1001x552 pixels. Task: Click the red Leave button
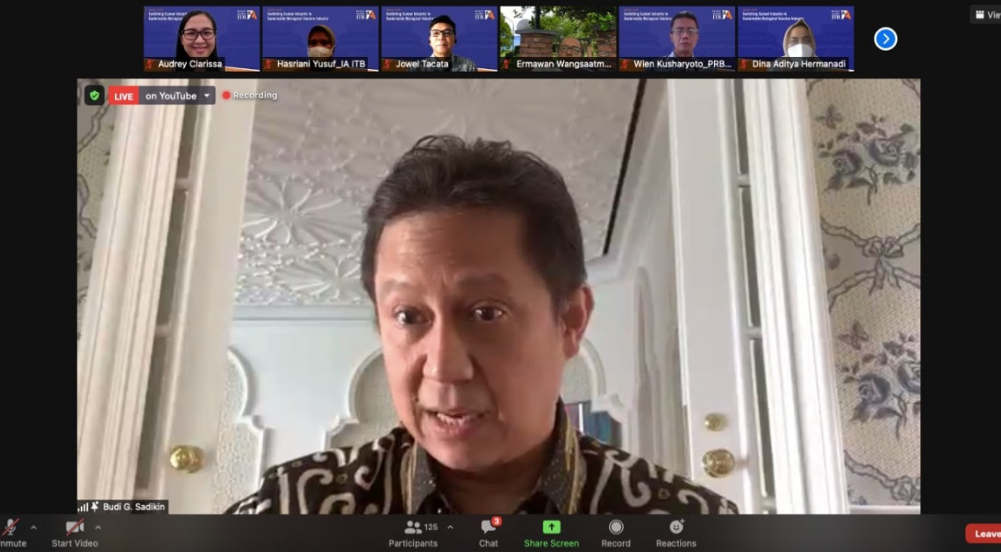985,534
